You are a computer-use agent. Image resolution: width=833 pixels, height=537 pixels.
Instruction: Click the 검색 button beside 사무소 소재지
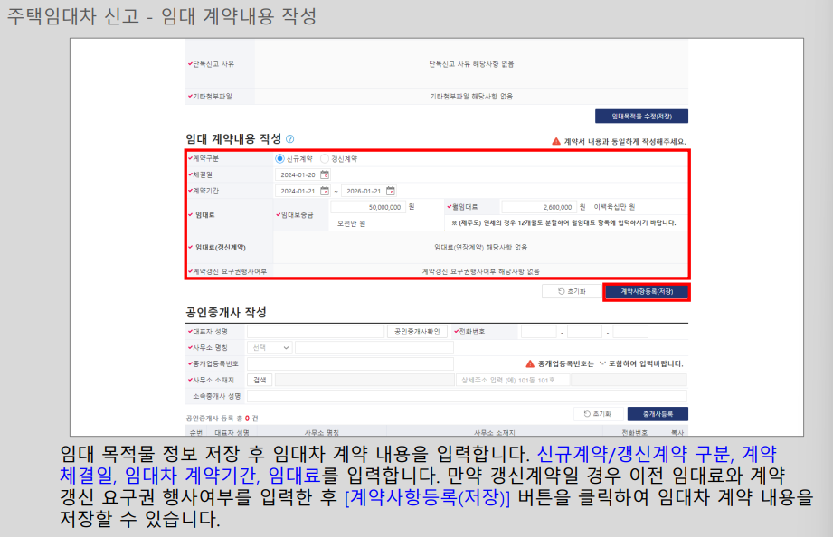click(x=260, y=381)
